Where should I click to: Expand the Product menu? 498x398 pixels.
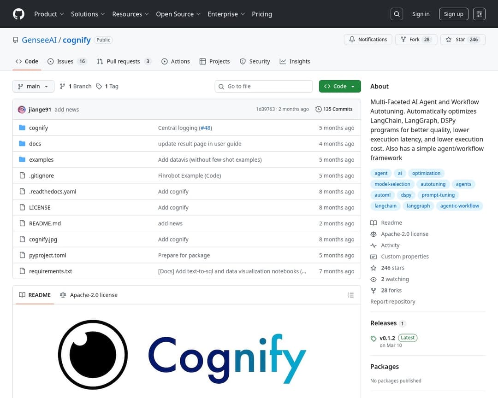click(49, 14)
